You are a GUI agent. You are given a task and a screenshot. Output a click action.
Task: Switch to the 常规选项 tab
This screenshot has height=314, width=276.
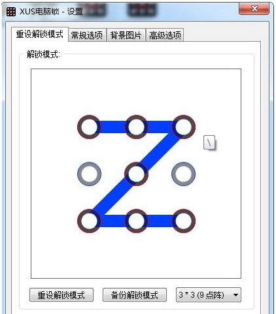pyautogui.click(x=87, y=35)
